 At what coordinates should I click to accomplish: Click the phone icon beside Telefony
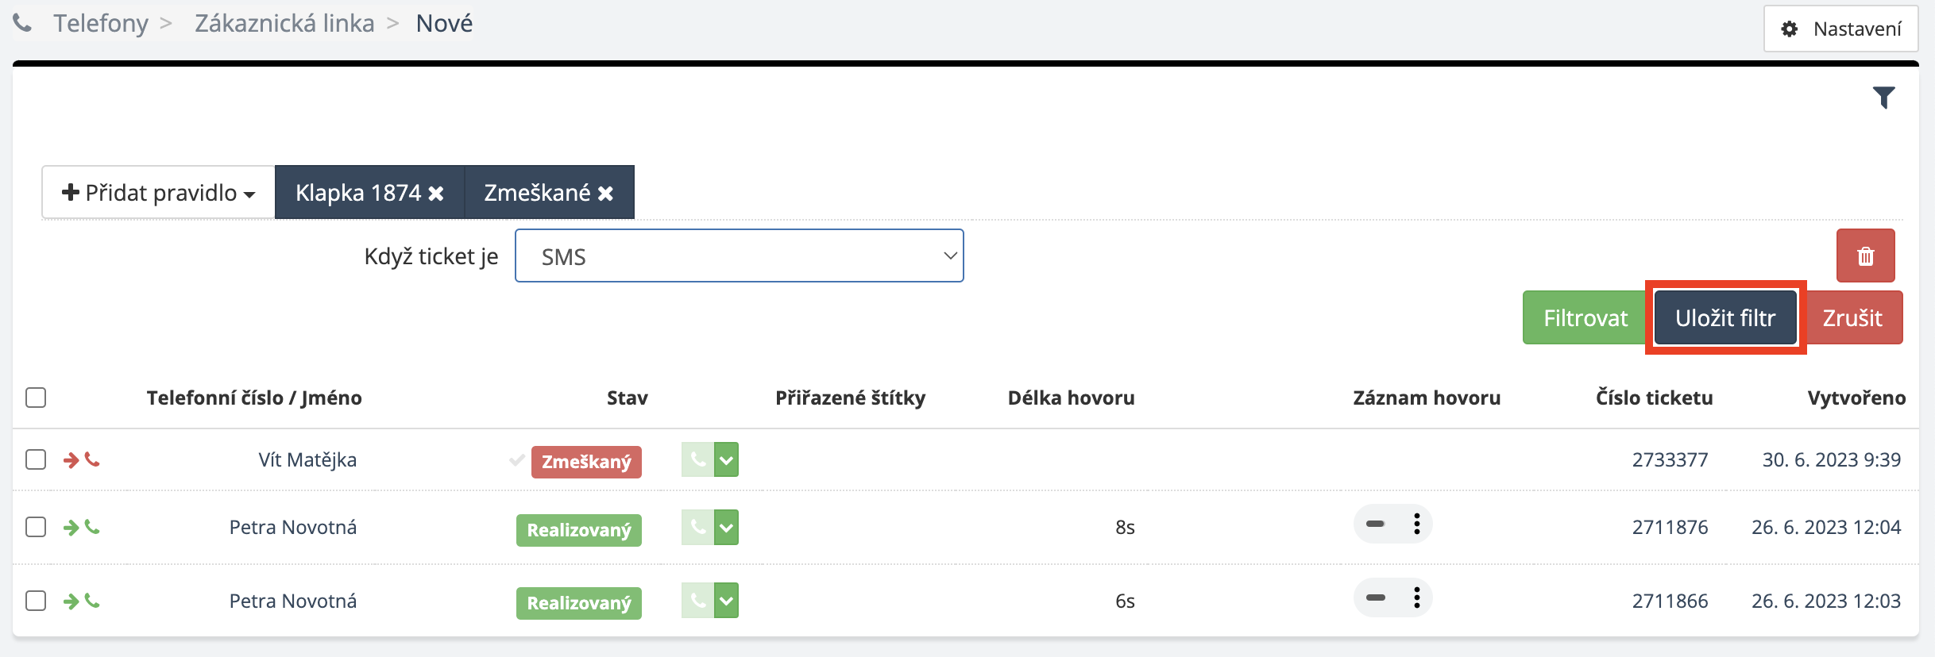pyautogui.click(x=23, y=24)
